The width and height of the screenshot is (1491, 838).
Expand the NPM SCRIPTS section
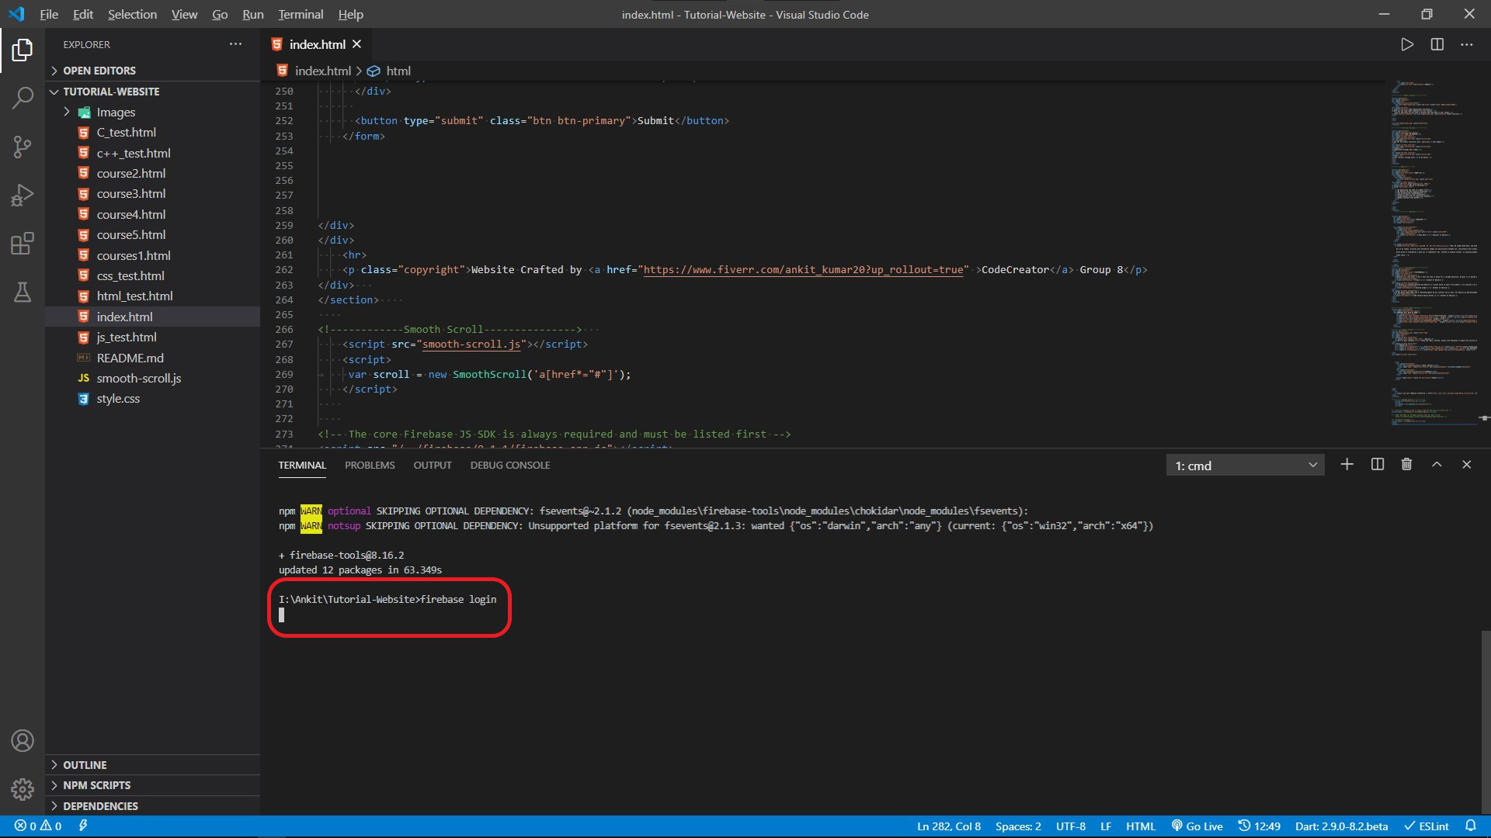tap(152, 785)
